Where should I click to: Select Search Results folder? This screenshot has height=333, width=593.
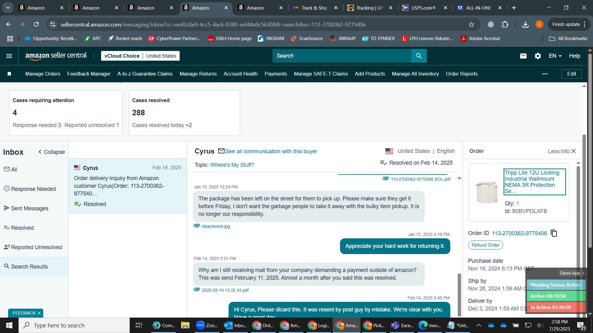(x=34, y=266)
